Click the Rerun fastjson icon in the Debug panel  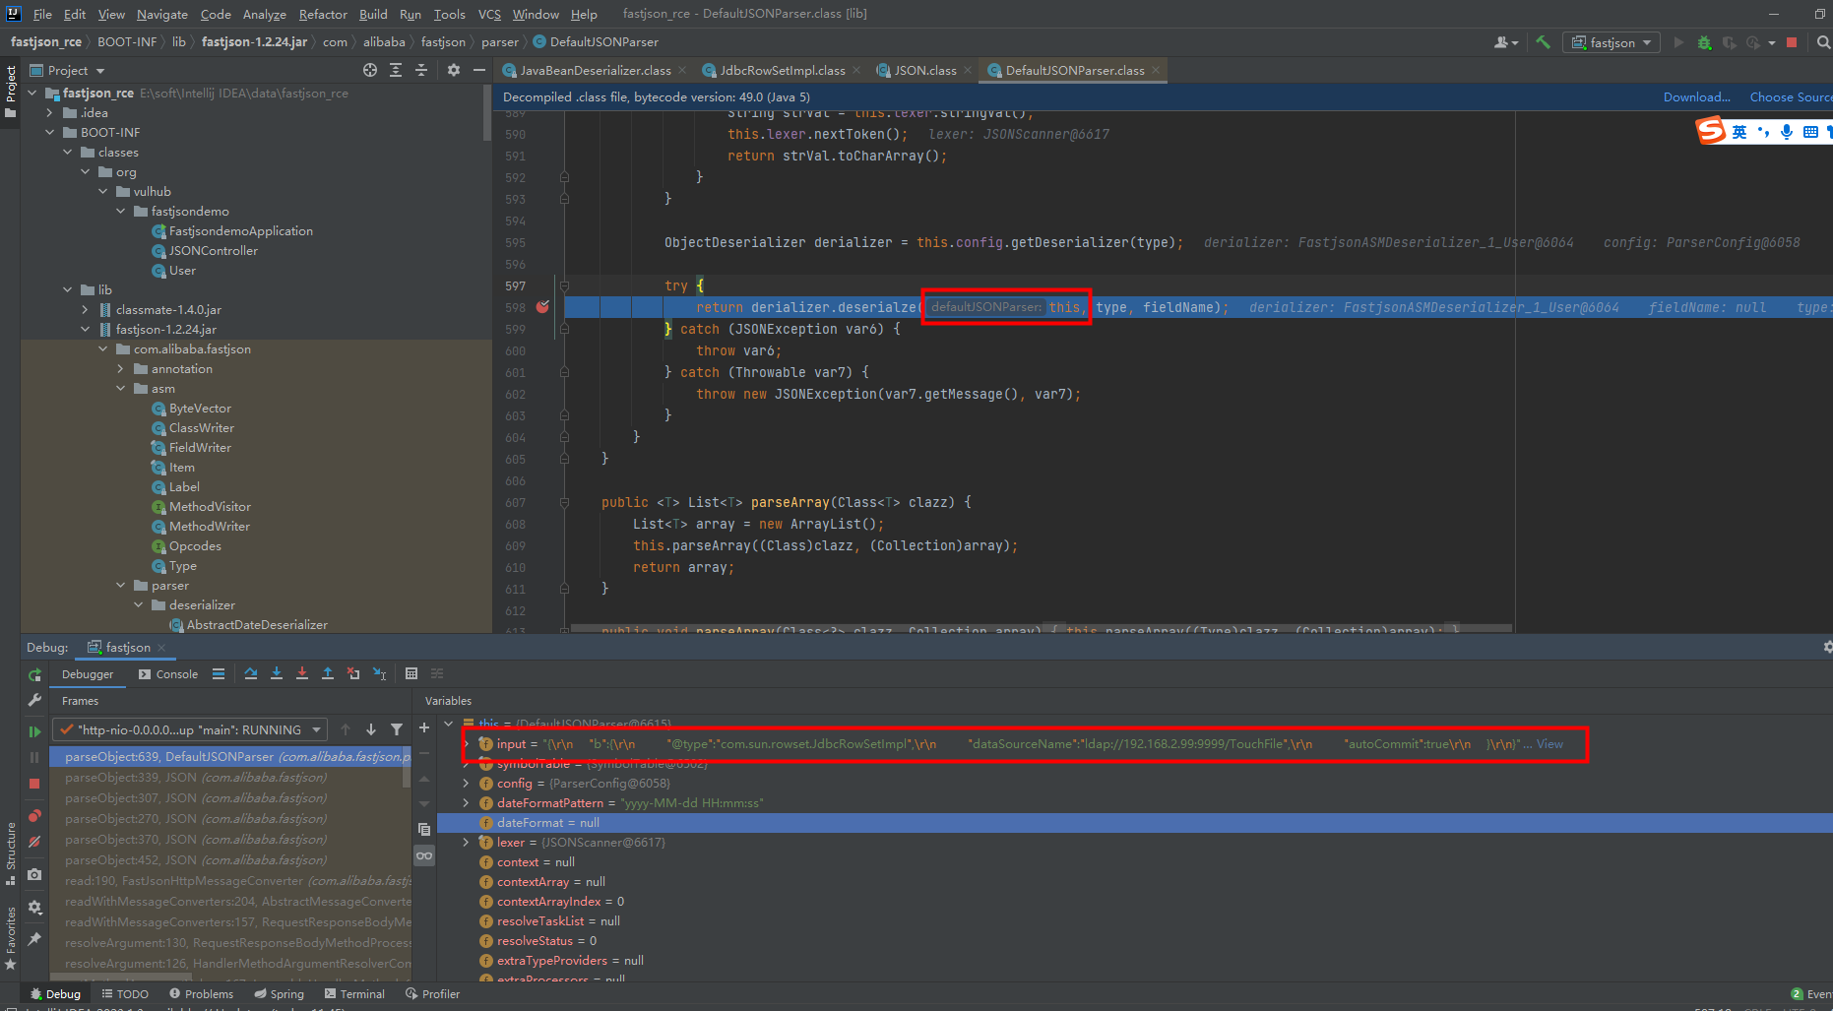point(34,675)
